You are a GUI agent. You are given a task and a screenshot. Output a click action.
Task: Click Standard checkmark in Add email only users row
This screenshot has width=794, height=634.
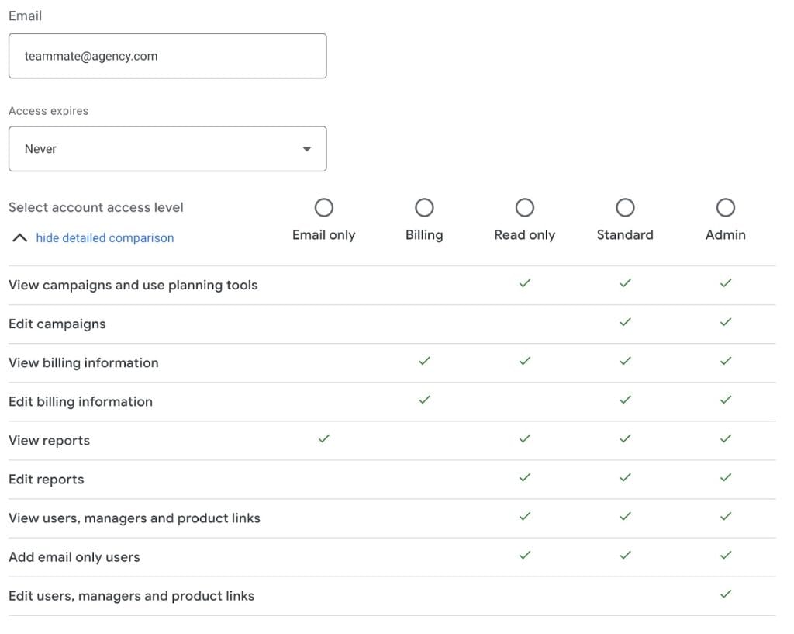[x=625, y=555]
